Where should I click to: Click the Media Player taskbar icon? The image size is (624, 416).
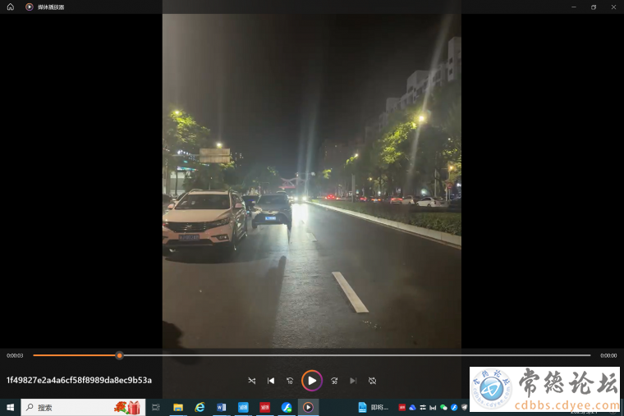pos(308,407)
